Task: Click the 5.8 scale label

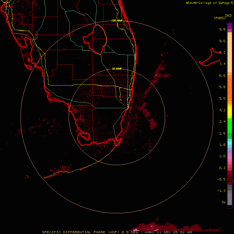Action: 222,87
